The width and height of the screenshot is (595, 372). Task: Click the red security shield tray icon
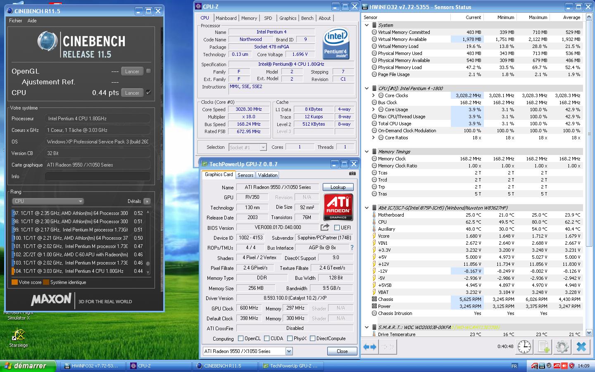(572, 366)
